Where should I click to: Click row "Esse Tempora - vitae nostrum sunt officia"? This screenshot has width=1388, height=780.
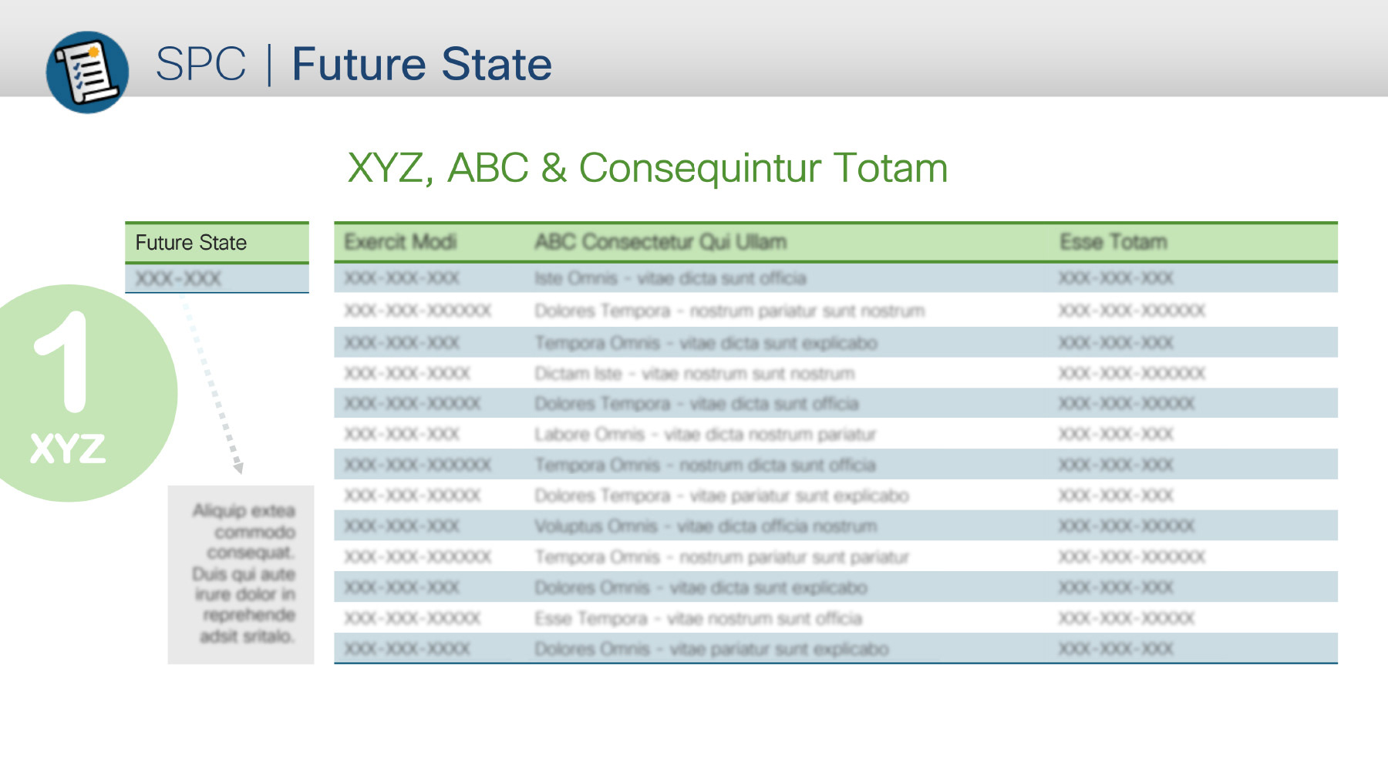pos(836,618)
